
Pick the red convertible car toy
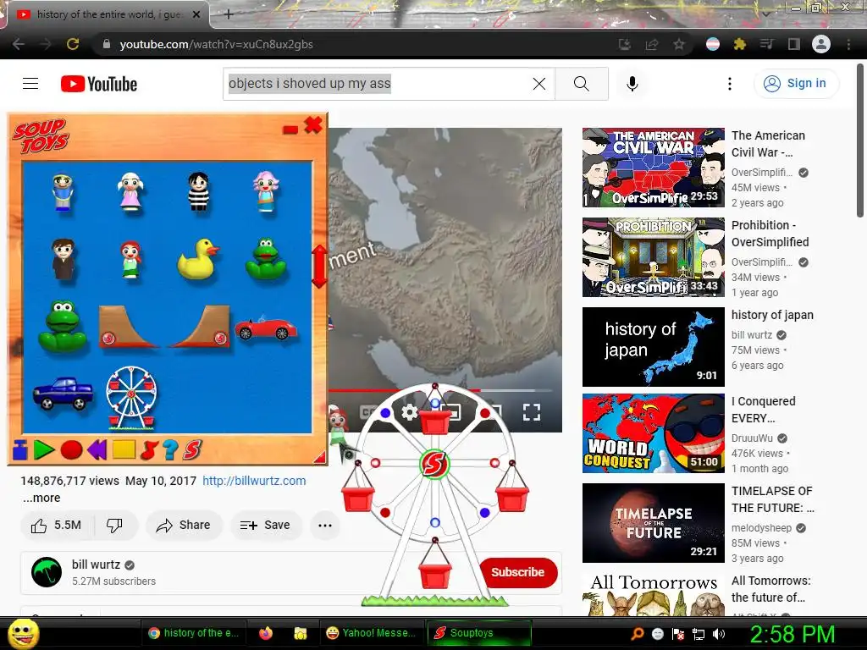pyautogui.click(x=266, y=328)
